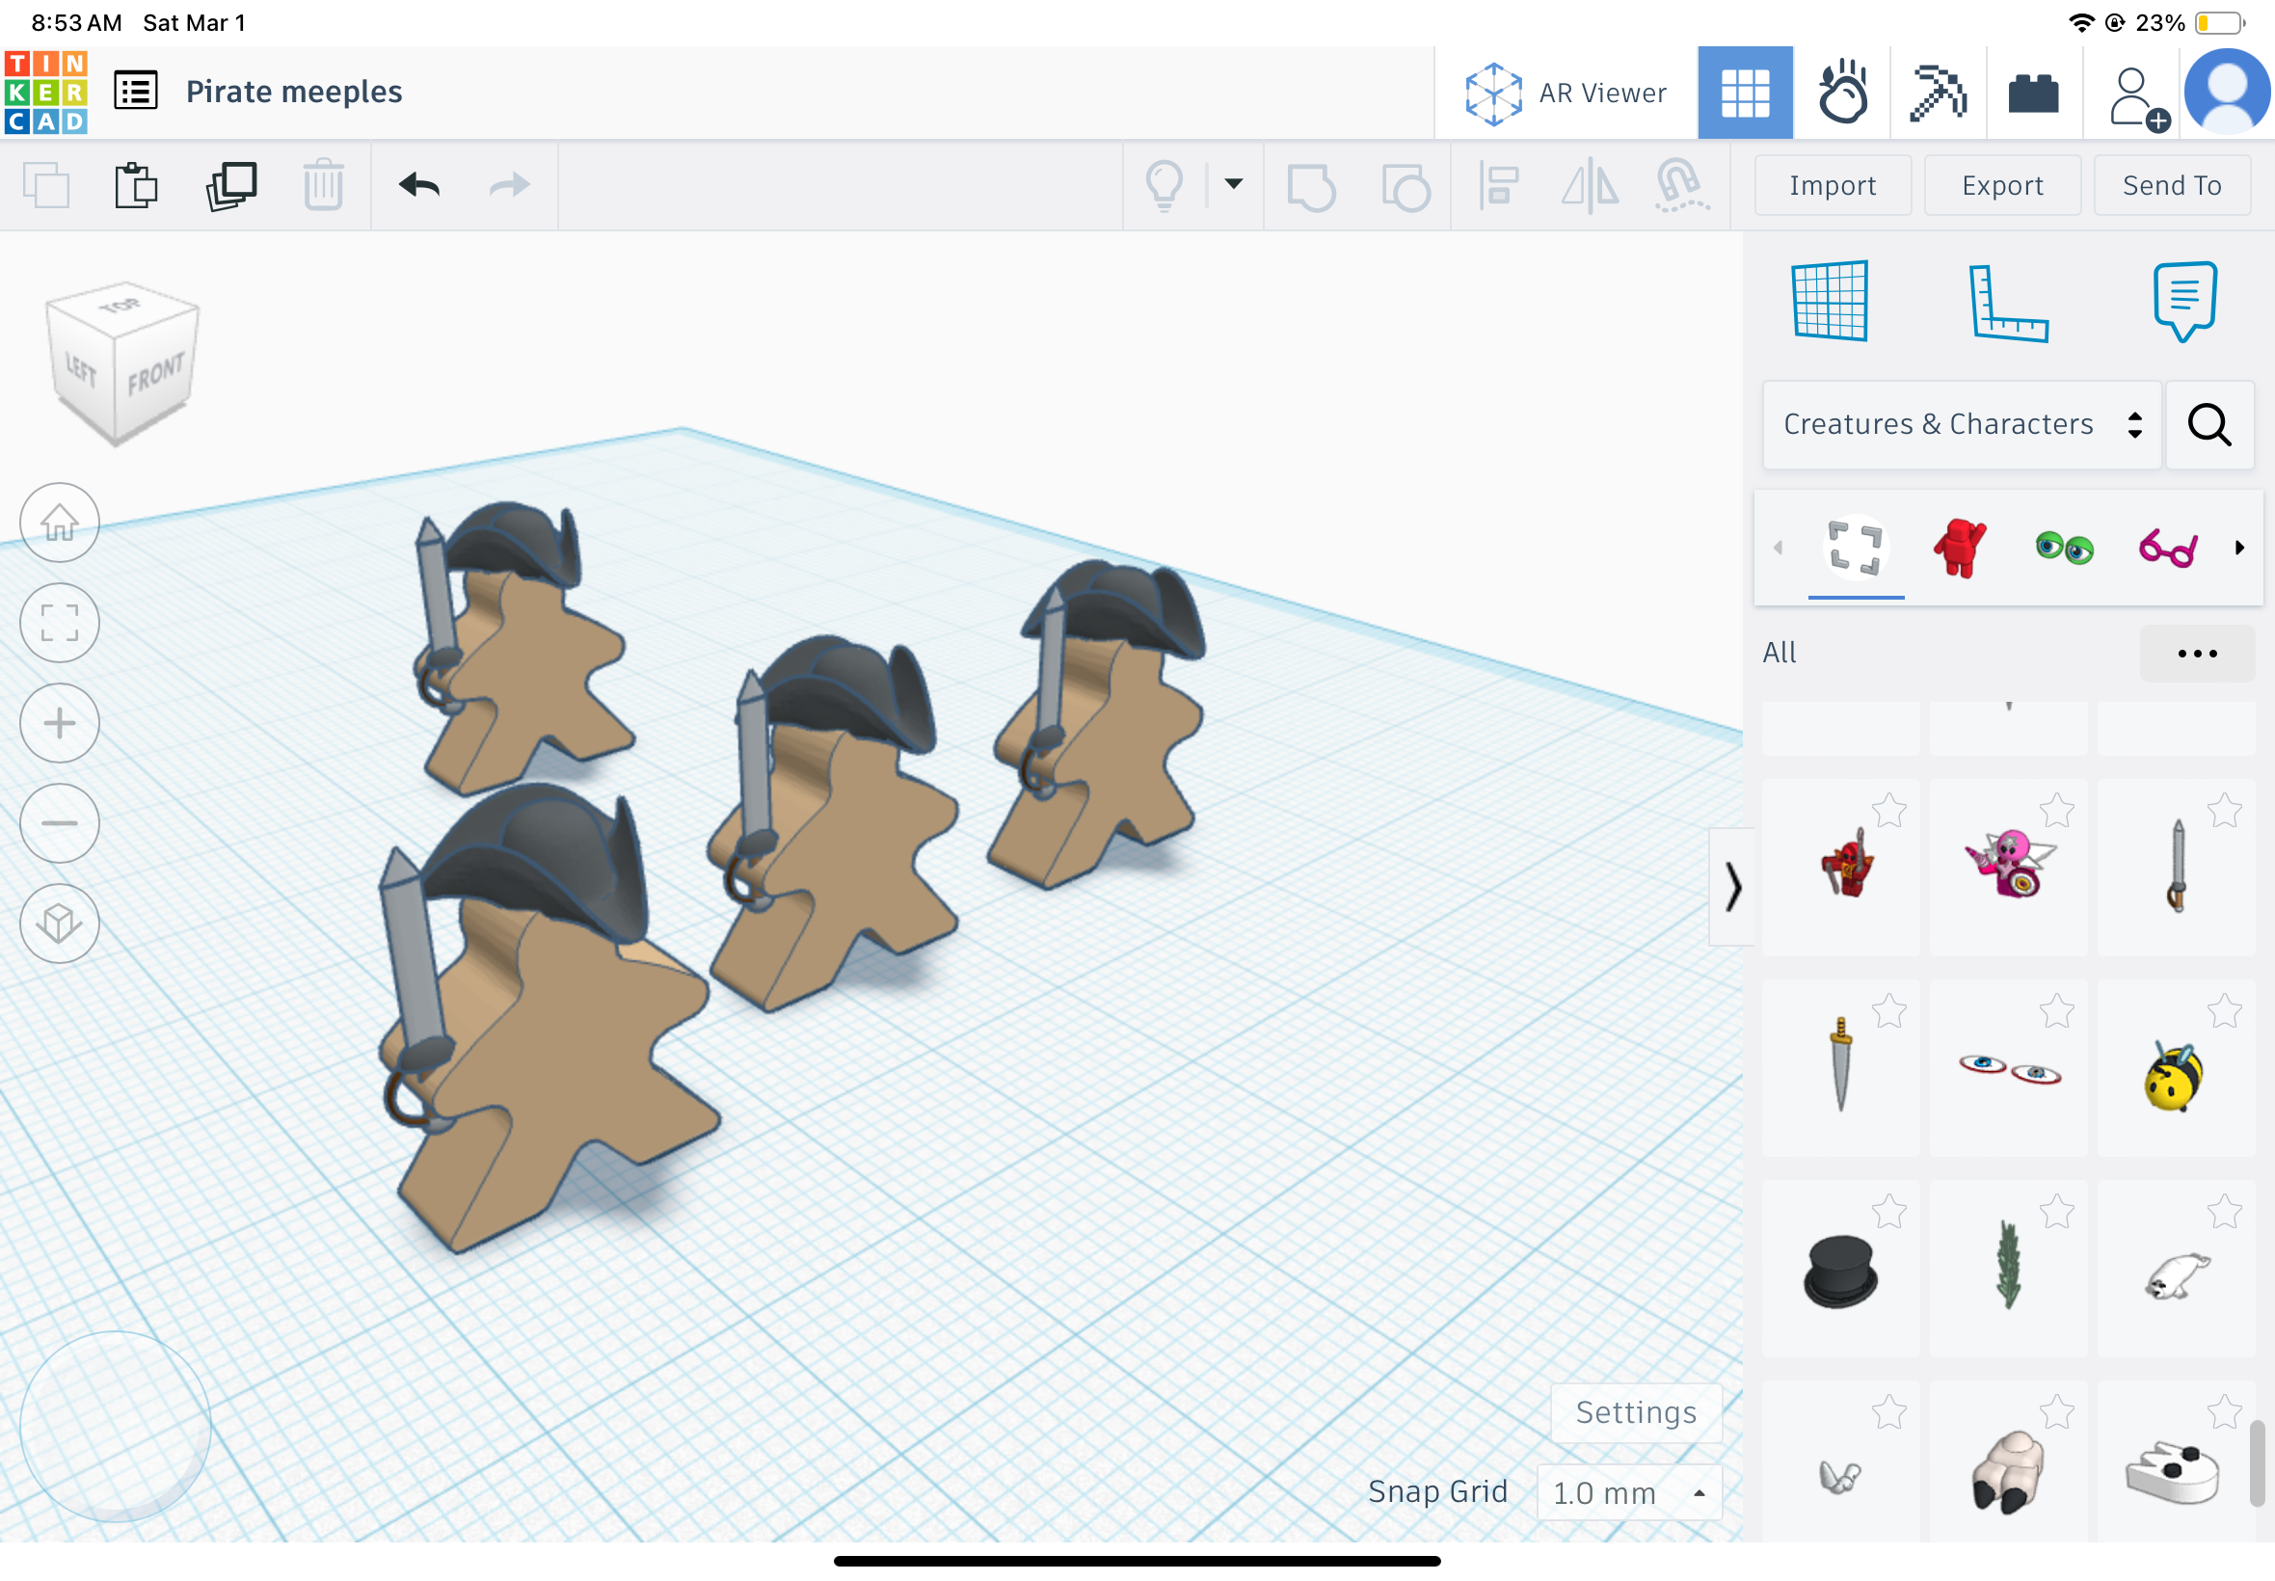Open the All section more options

point(2197,653)
